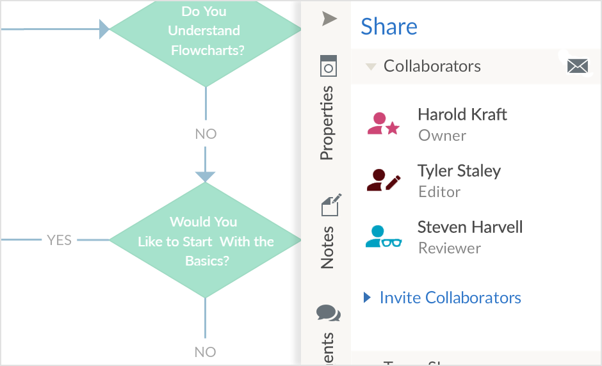Switch to the Notes vertical tab
The image size is (602, 366).
[x=327, y=246]
